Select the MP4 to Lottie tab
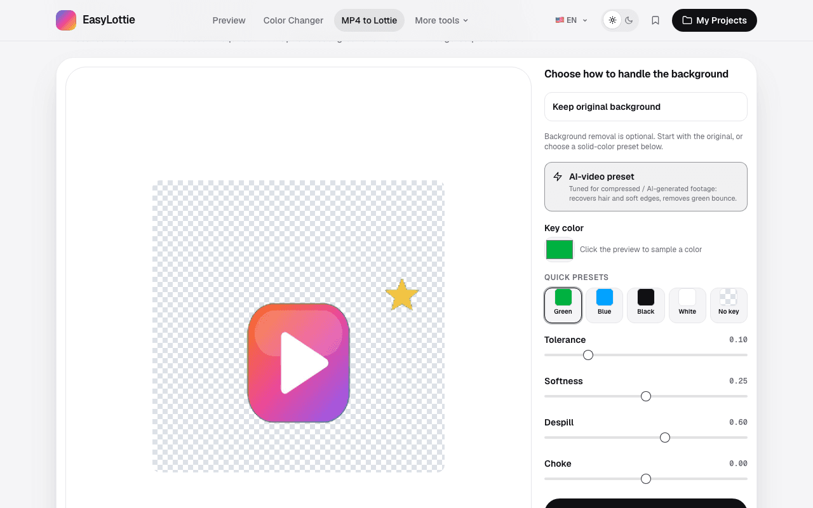This screenshot has width=813, height=508. (x=369, y=20)
